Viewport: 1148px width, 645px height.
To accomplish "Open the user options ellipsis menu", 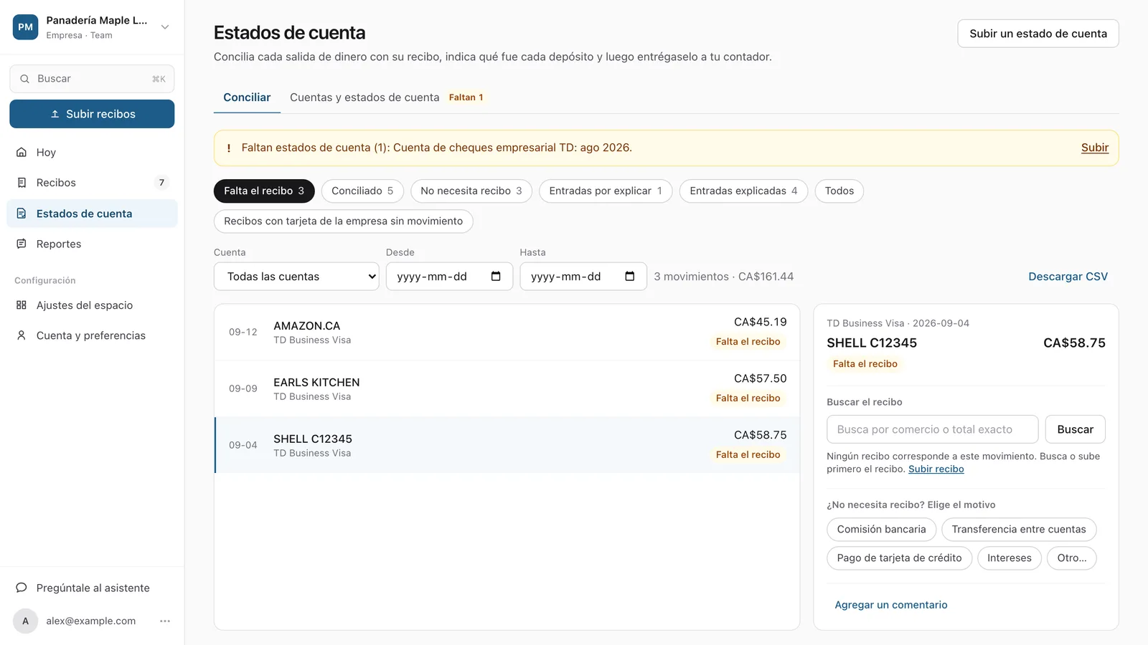I will (x=165, y=621).
